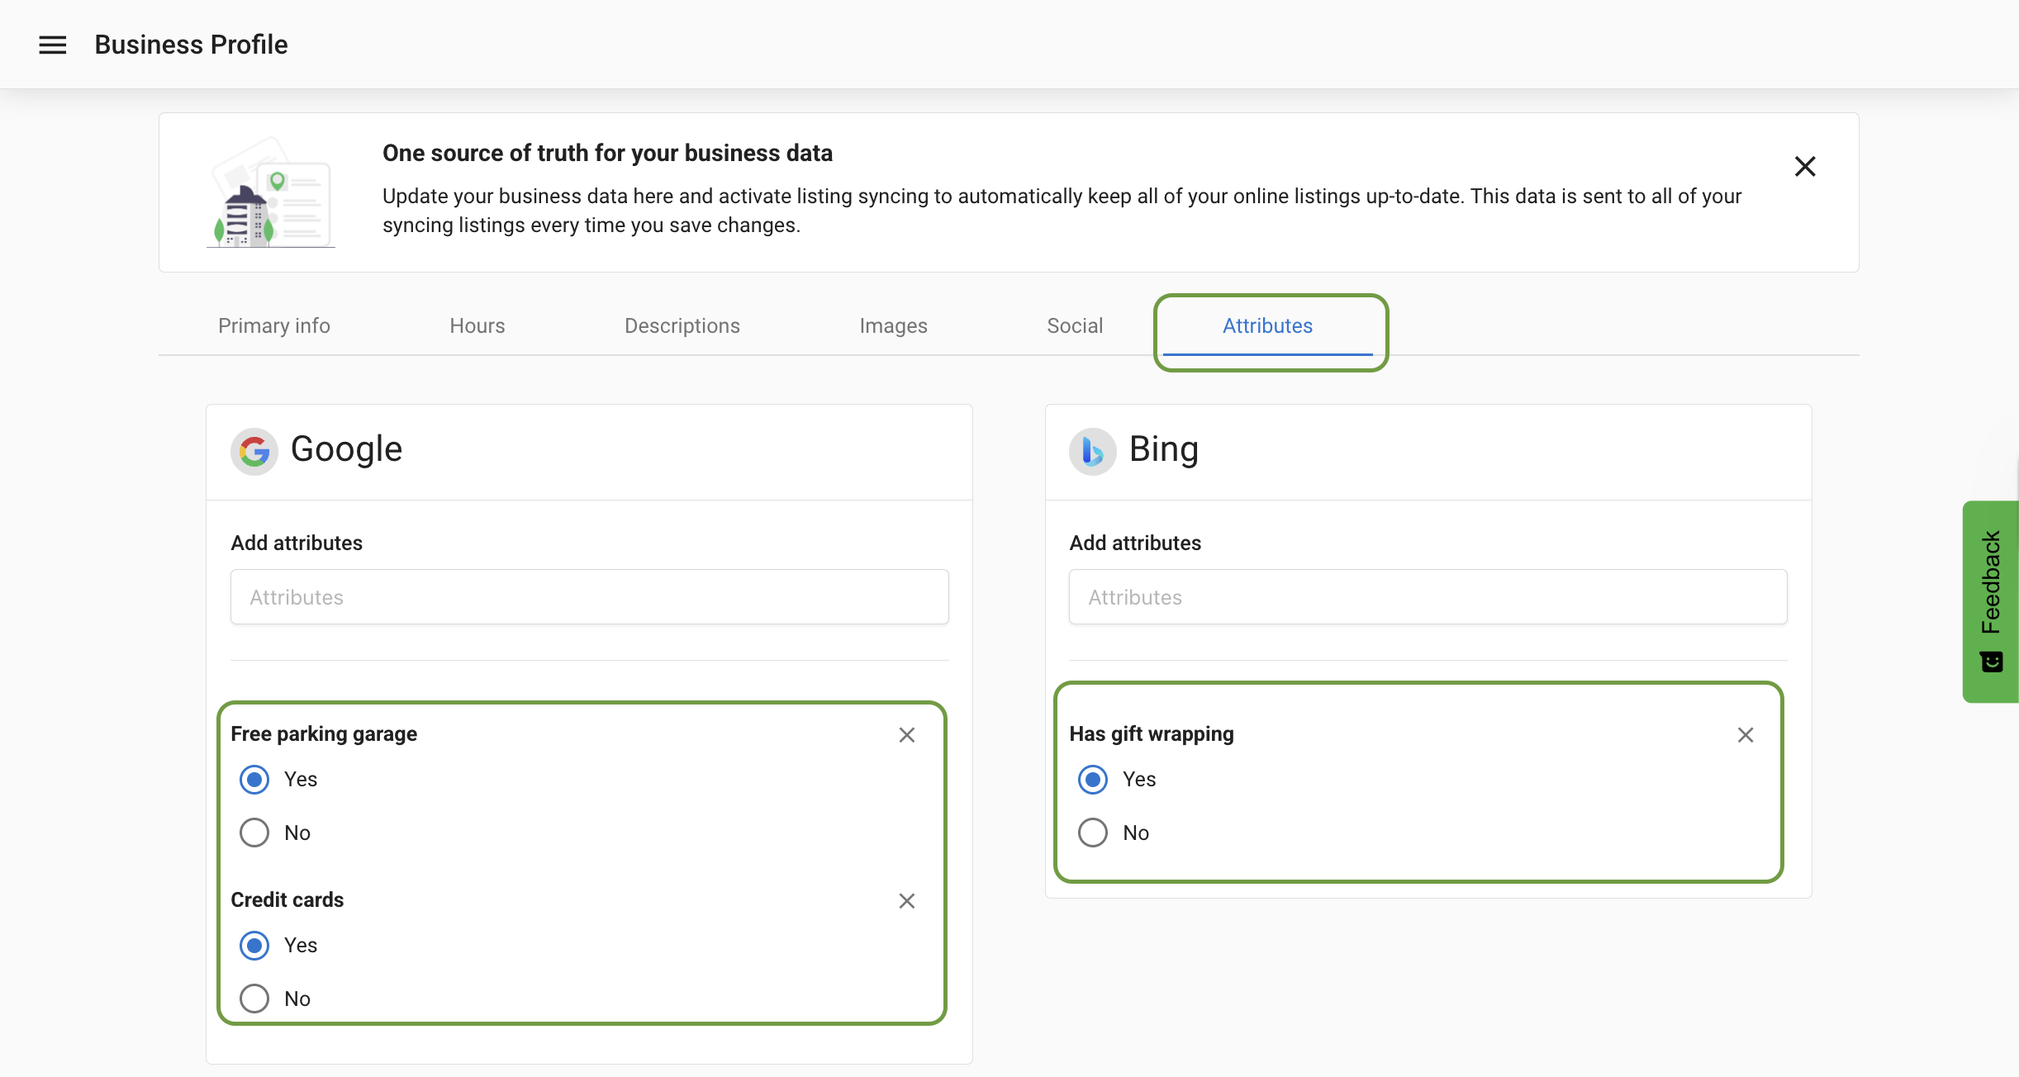Remove the Has gift wrapping attribute

(x=1746, y=734)
